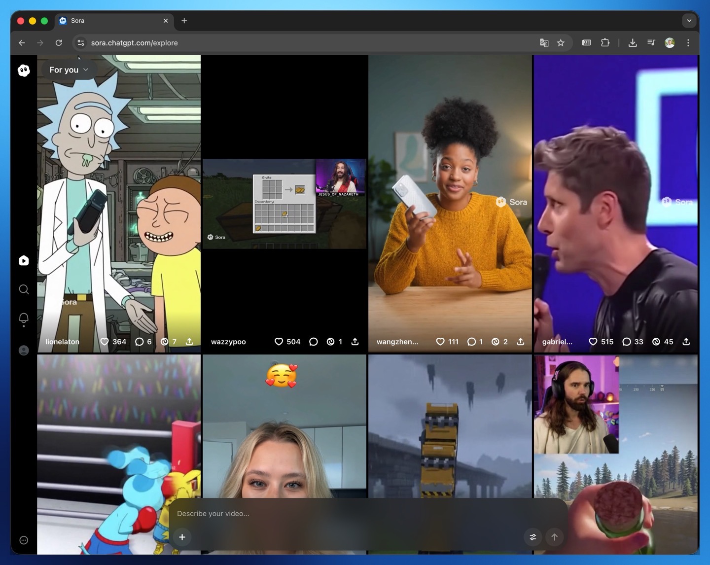Open browser downloads
The image size is (710, 565).
click(633, 43)
